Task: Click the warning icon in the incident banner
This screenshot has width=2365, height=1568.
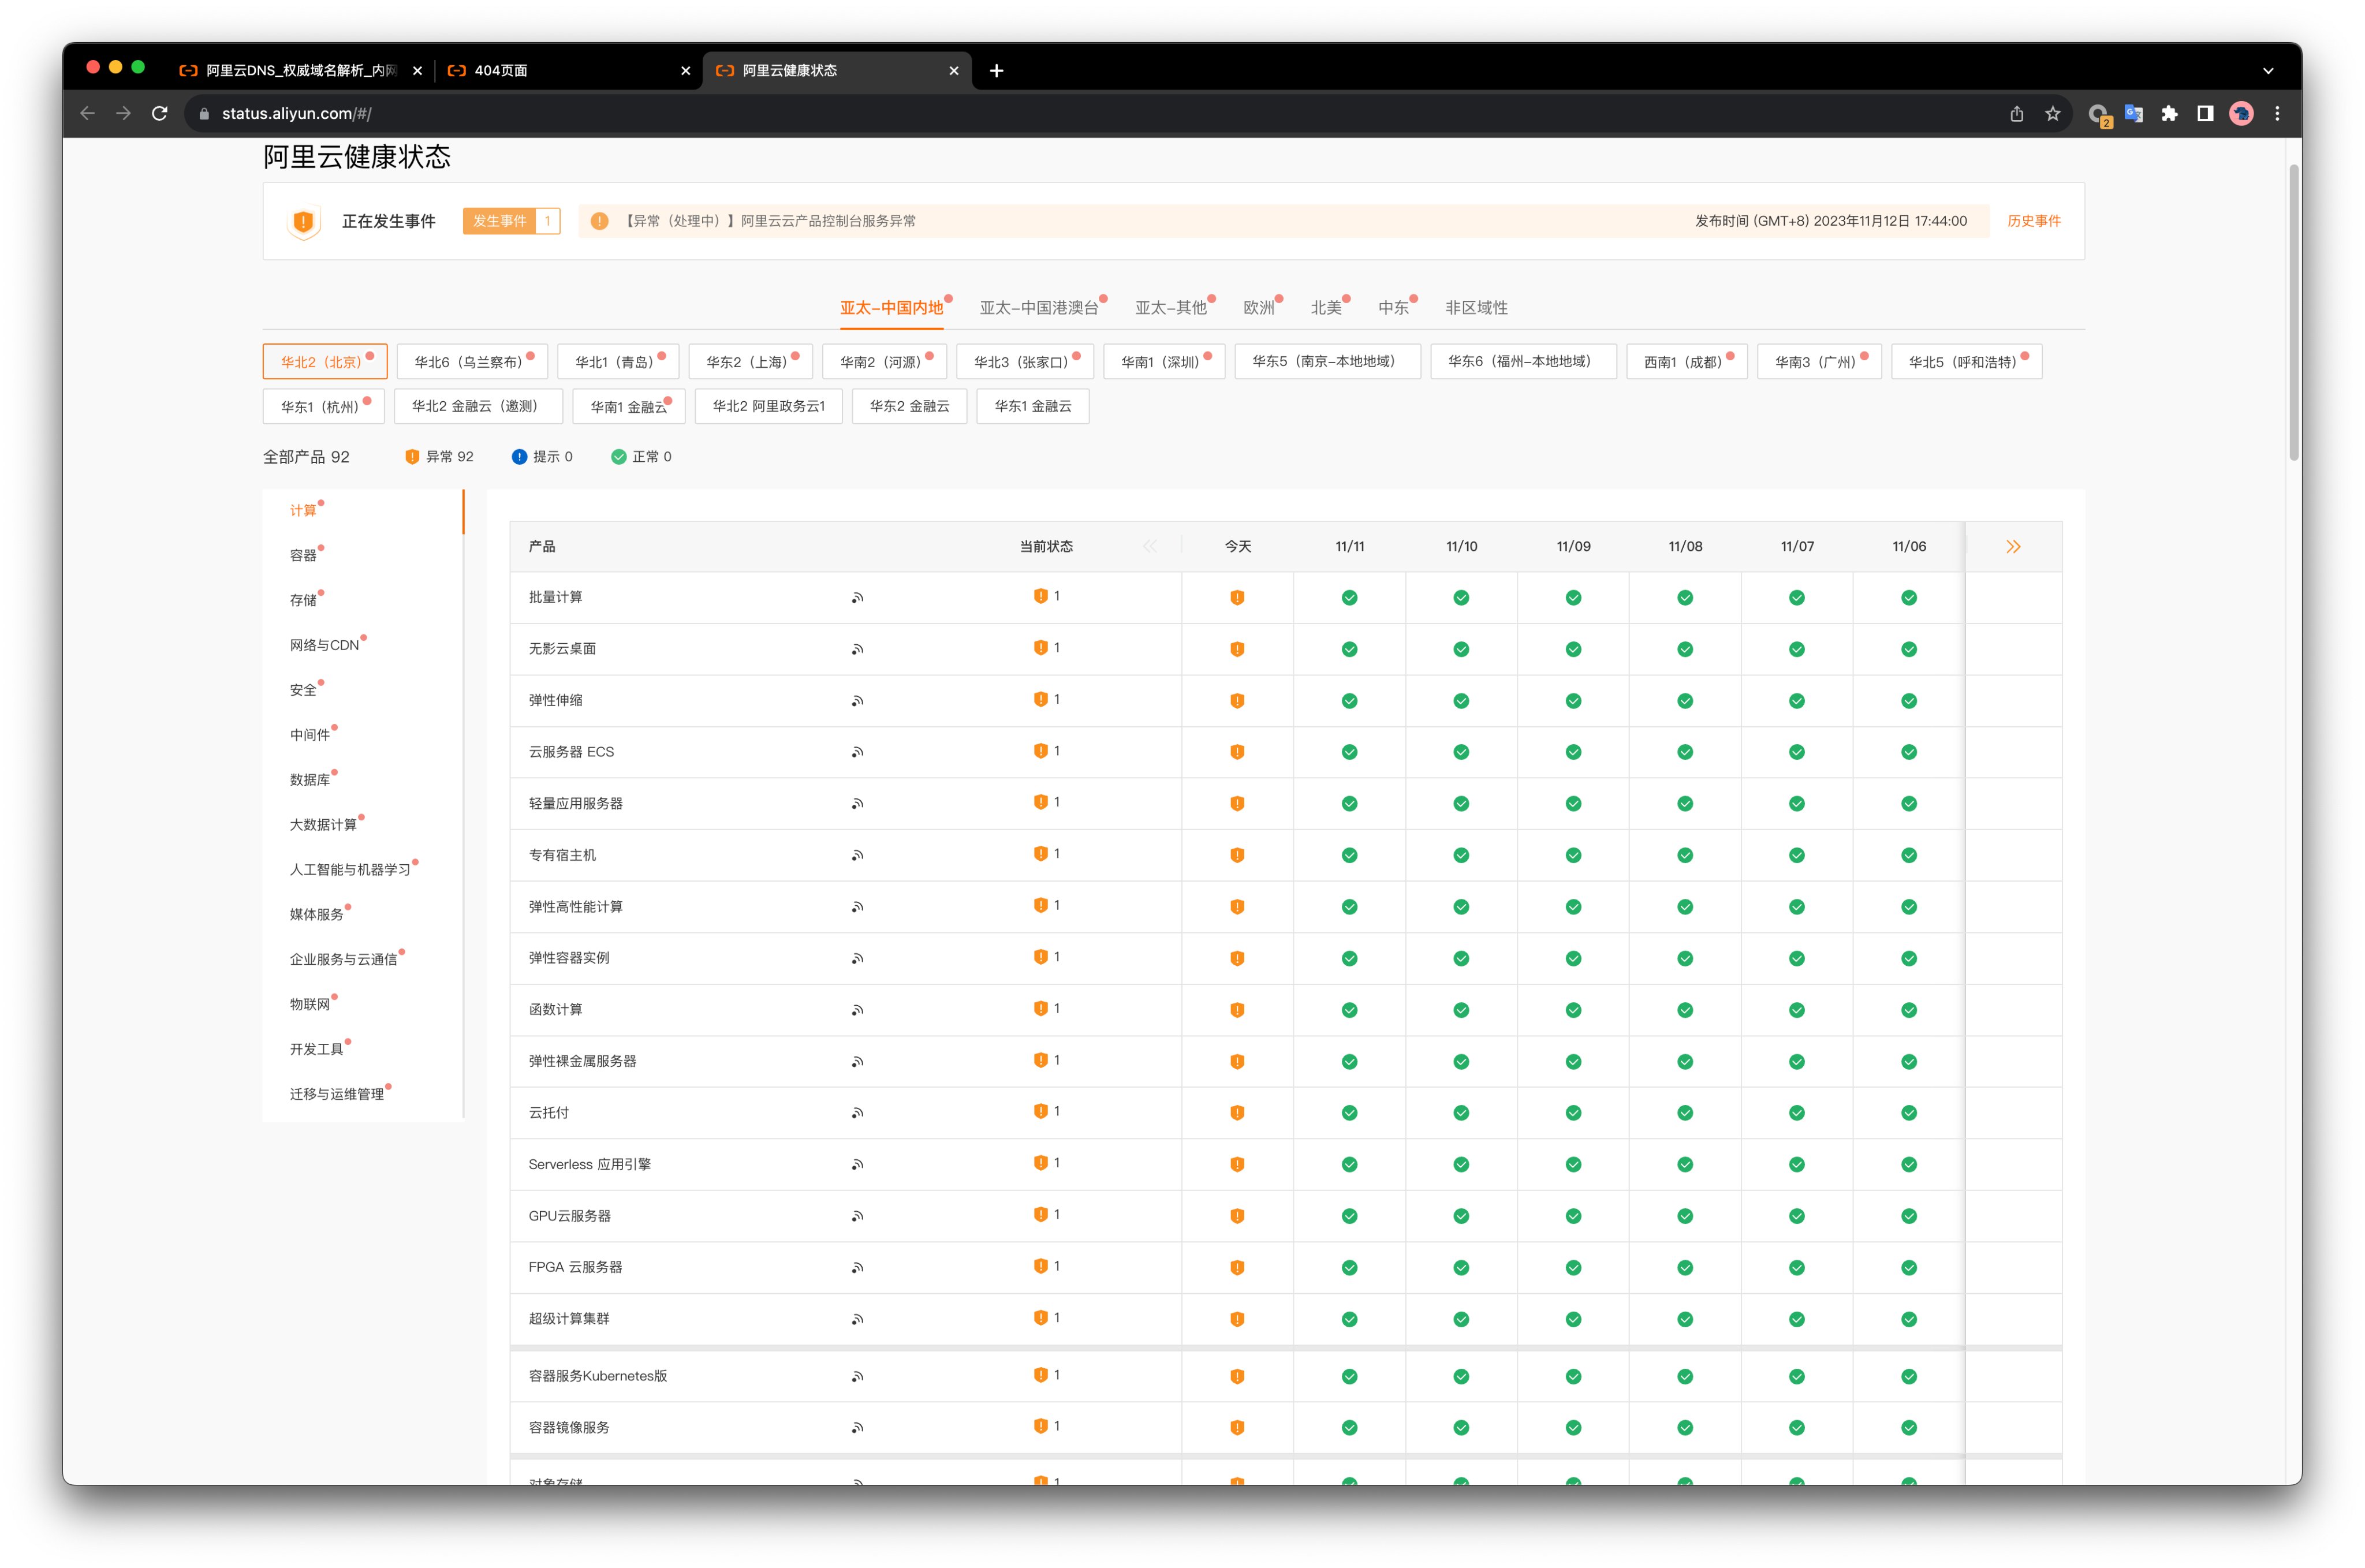Action: tap(598, 221)
